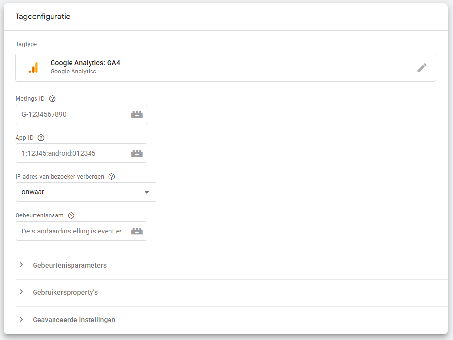The image size is (453, 340).
Task: Select the Gebeurtenisnaam input field
Action: (x=71, y=232)
